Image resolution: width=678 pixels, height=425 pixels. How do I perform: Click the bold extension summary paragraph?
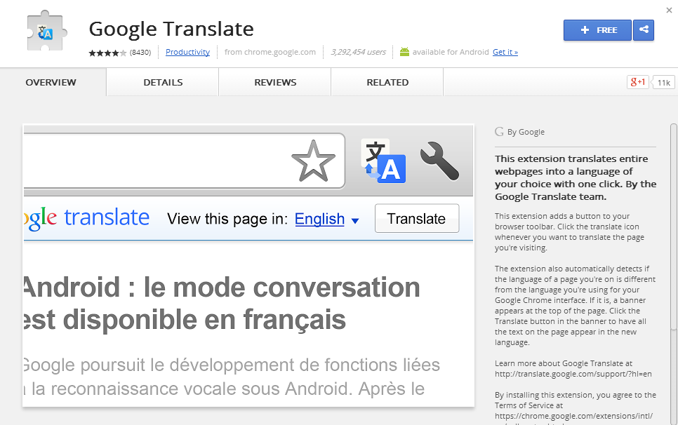click(x=576, y=177)
